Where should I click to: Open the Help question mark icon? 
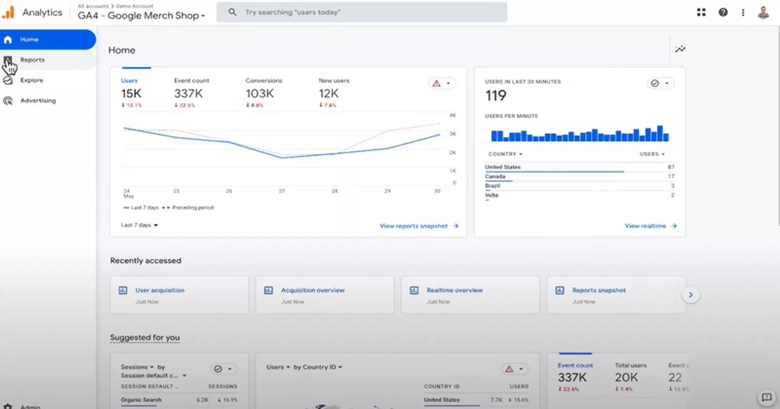[x=722, y=12]
